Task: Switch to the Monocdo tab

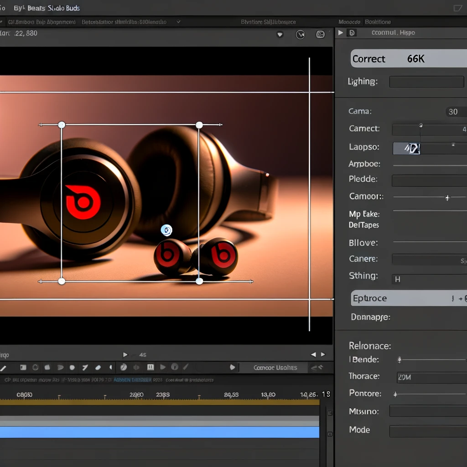Action: pos(349,22)
